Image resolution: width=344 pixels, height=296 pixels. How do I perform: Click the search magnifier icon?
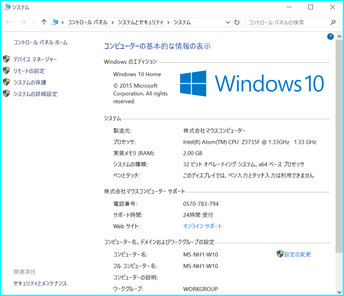[333, 23]
